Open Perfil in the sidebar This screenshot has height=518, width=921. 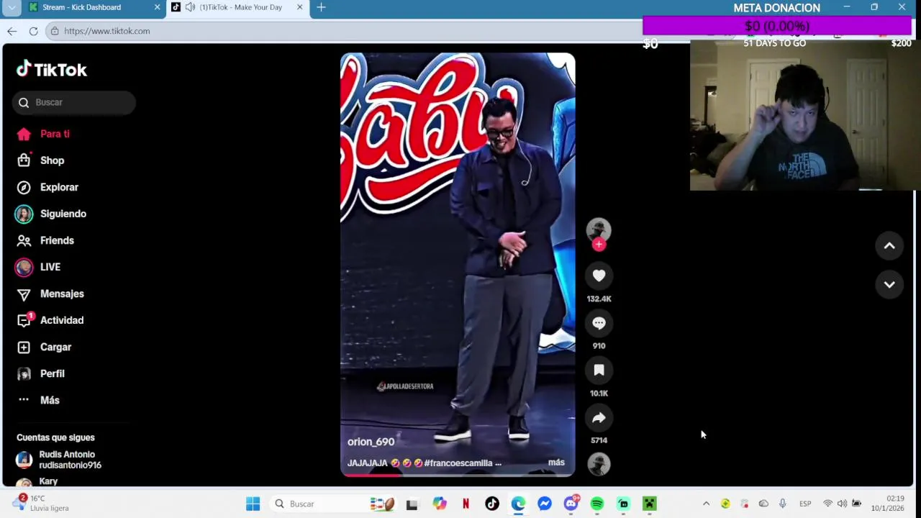(x=53, y=373)
